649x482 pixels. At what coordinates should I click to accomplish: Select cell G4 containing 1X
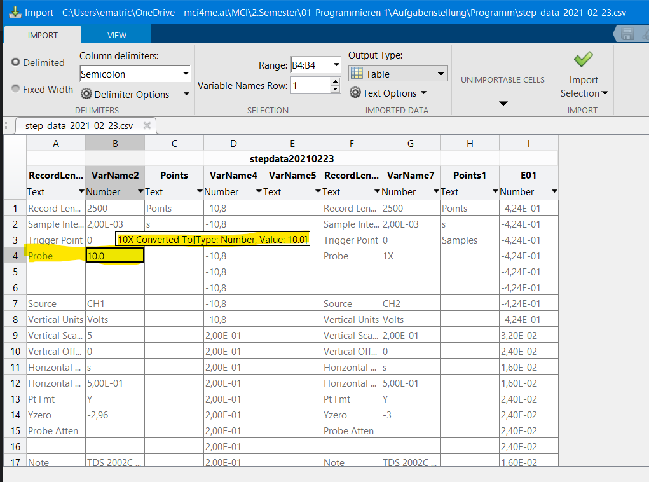pyautogui.click(x=410, y=256)
